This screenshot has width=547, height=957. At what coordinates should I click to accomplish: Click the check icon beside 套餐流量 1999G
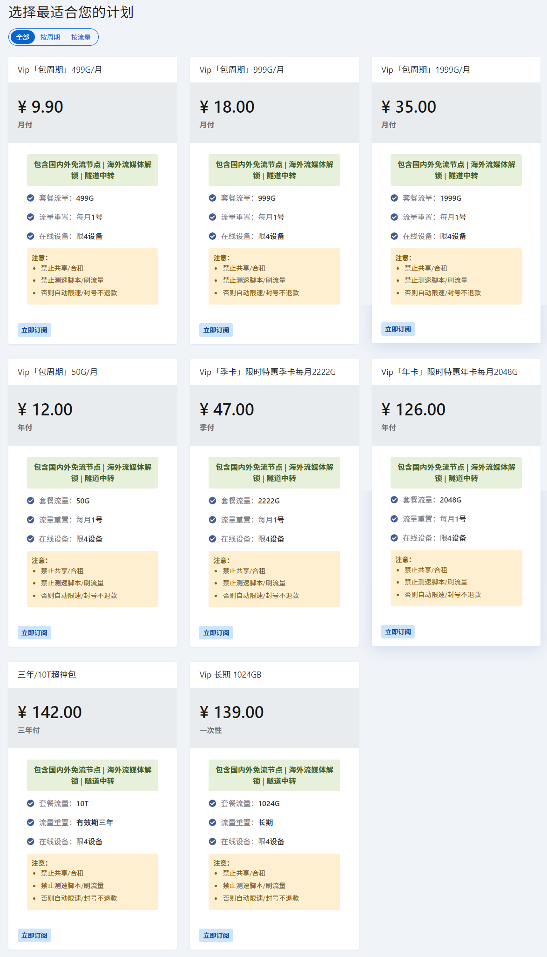(x=394, y=198)
